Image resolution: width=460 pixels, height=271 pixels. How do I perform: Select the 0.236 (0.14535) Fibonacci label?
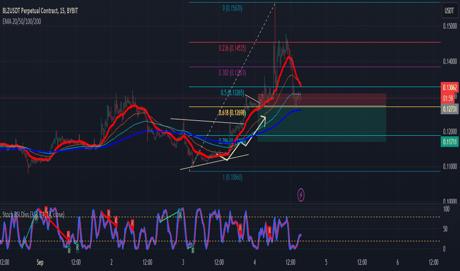point(232,48)
